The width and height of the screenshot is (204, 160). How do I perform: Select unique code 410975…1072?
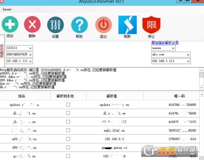tap(182, 122)
